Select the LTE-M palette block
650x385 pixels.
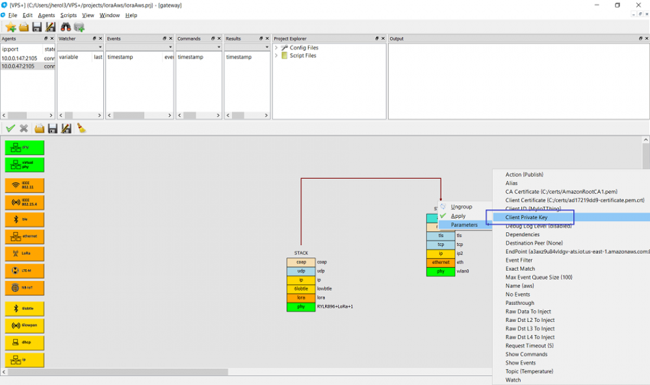[x=25, y=271]
